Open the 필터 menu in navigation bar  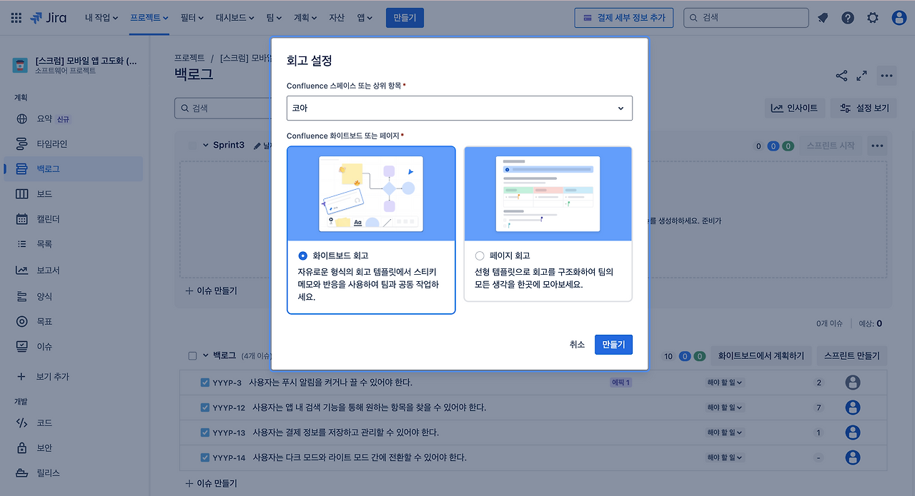(191, 17)
